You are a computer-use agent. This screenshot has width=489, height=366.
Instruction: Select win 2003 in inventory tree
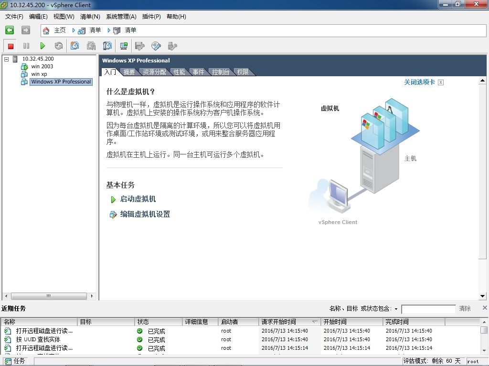coord(42,67)
